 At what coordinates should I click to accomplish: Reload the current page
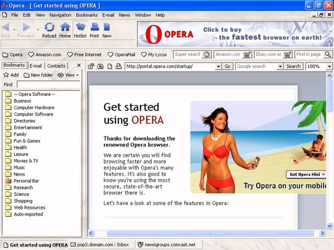(49, 30)
